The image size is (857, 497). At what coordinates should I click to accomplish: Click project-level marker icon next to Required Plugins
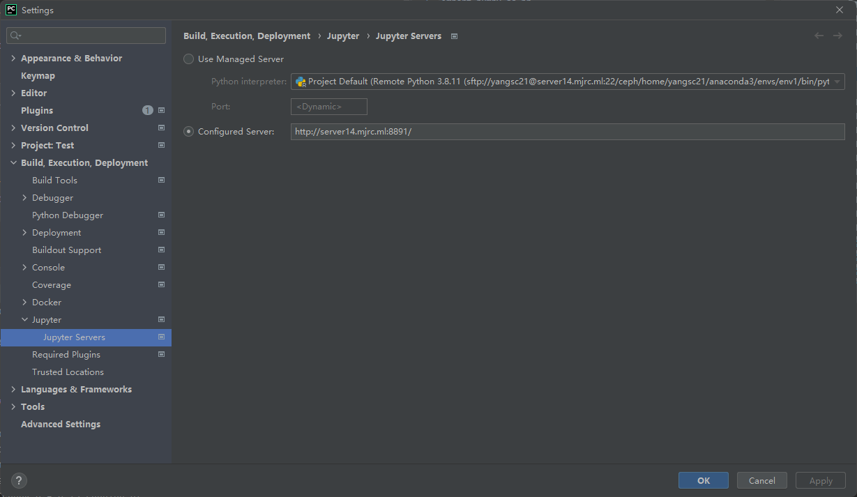point(162,354)
